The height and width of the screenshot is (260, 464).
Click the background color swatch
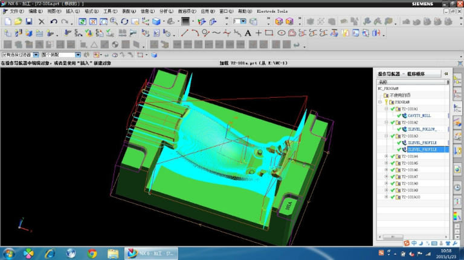pyautogui.click(x=185, y=22)
